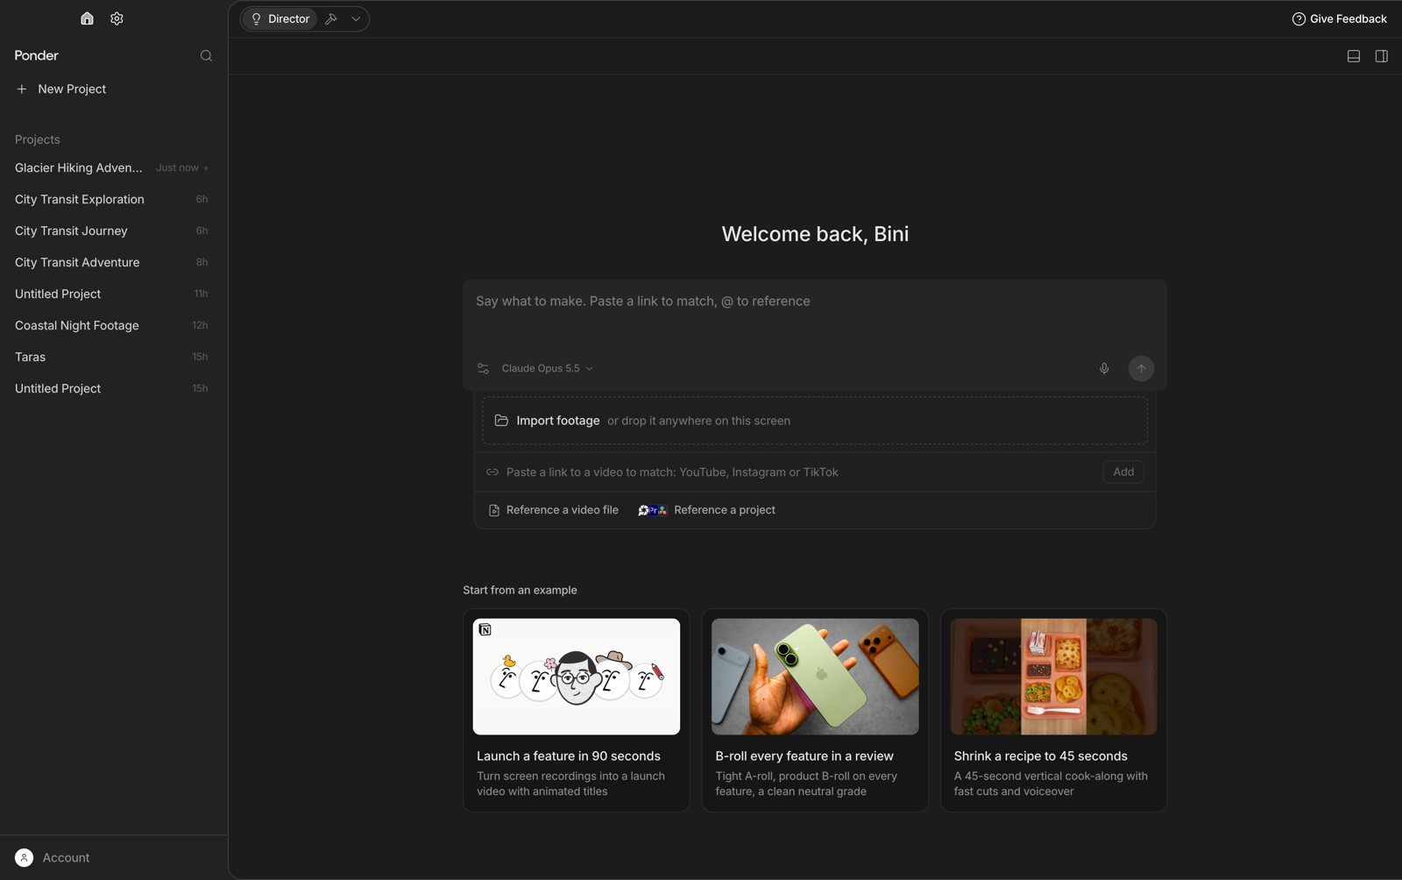Toggle the right side panel icon
The width and height of the screenshot is (1402, 880).
[x=1382, y=56]
